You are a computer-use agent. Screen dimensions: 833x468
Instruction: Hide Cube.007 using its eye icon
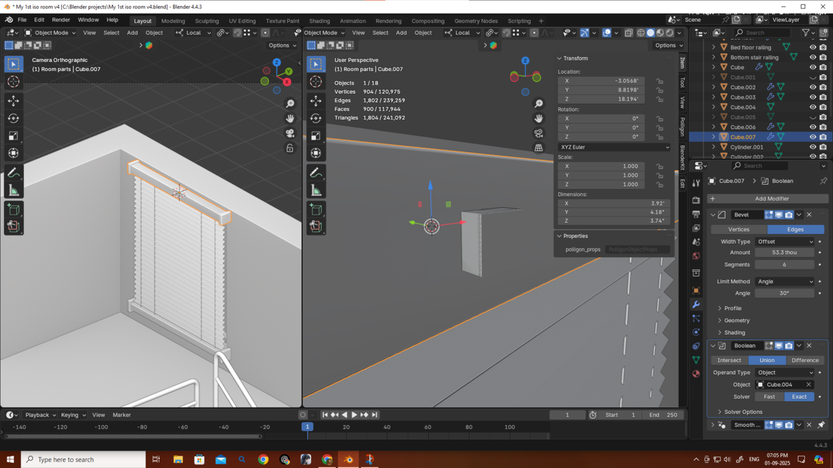tap(813, 137)
